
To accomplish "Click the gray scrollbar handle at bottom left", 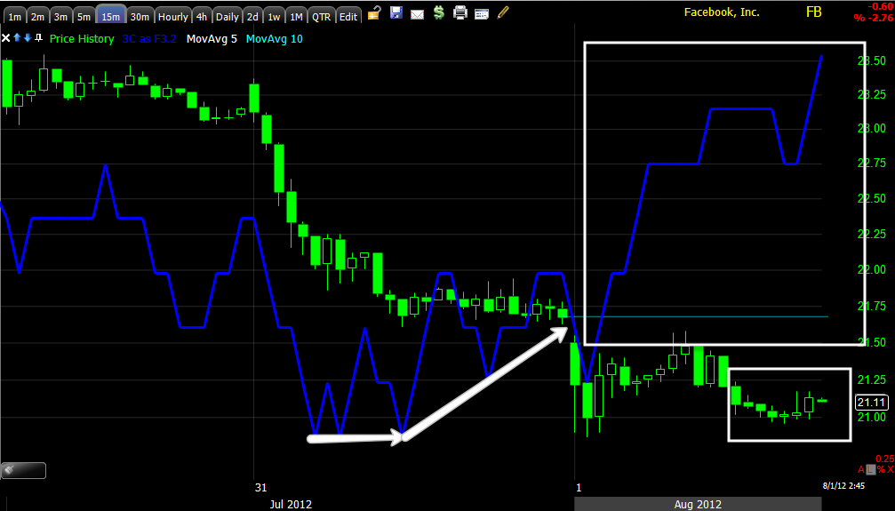I will click(23, 470).
